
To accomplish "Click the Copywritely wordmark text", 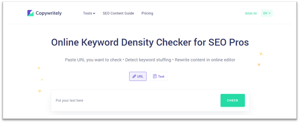I will (49, 13).
